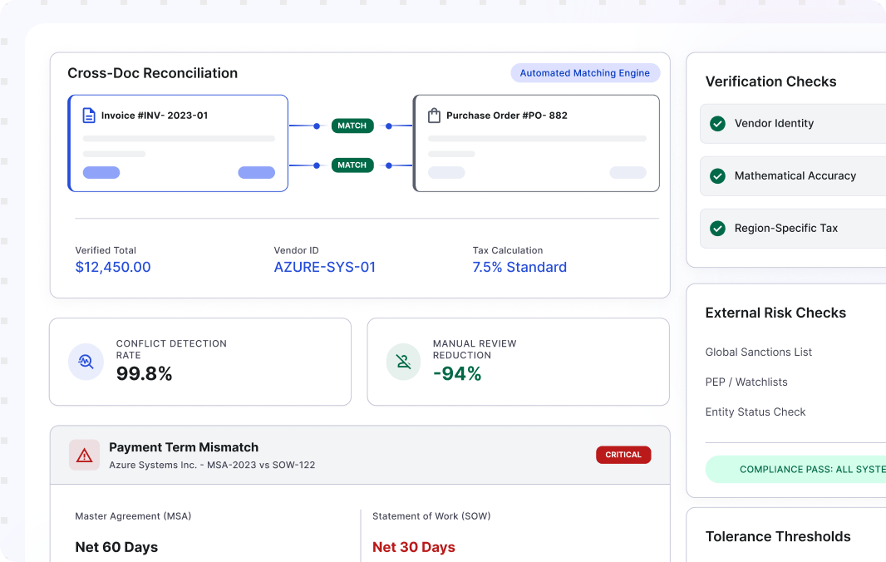This screenshot has width=886, height=562.
Task: Click the Statement of Work (SOW) label
Action: point(431,516)
